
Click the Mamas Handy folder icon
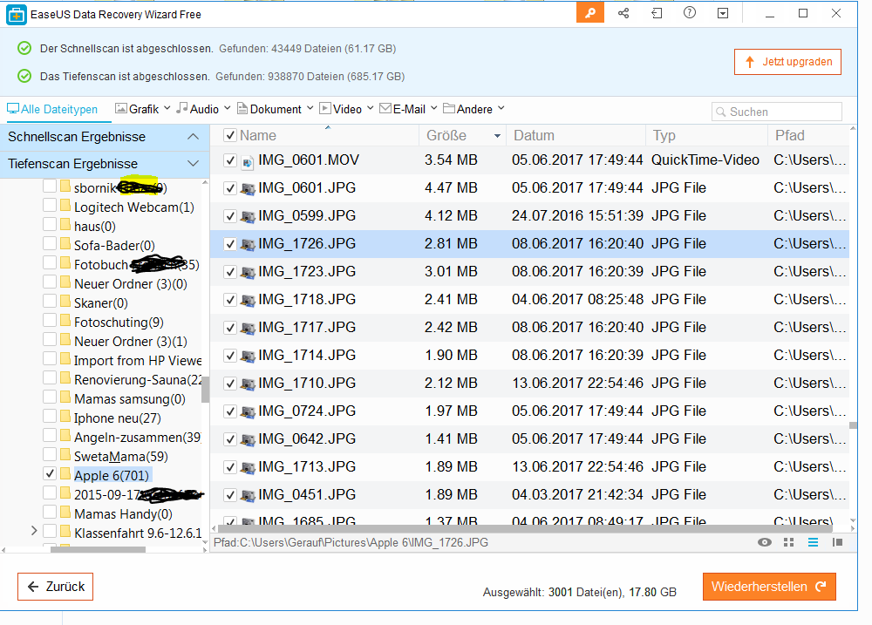tap(65, 513)
